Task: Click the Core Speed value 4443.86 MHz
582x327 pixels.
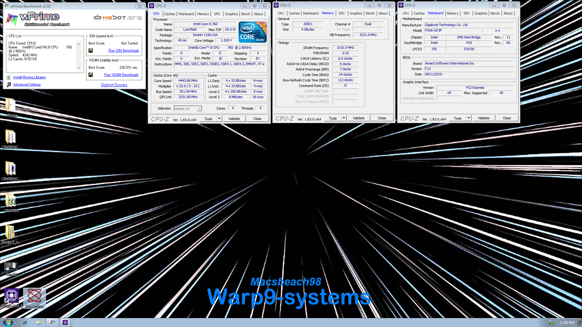Action: 188,81
